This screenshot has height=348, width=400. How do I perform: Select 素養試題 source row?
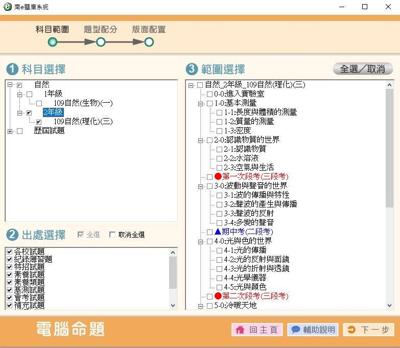click(29, 274)
